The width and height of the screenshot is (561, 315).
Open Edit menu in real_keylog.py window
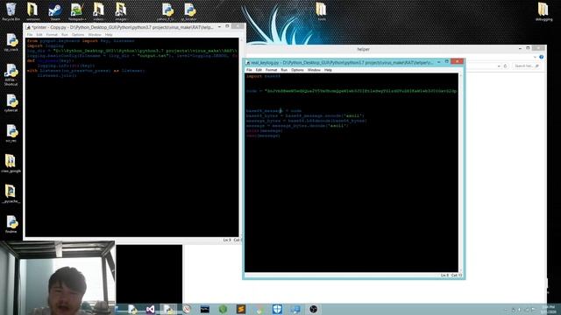tap(259, 70)
